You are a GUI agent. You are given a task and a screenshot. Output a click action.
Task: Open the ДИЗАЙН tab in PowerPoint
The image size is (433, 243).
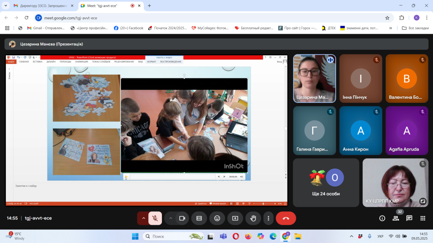coord(51,62)
